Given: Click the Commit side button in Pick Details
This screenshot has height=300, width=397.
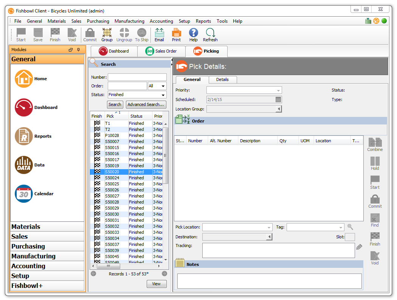Looking at the screenshot, I should pyautogui.click(x=375, y=201).
